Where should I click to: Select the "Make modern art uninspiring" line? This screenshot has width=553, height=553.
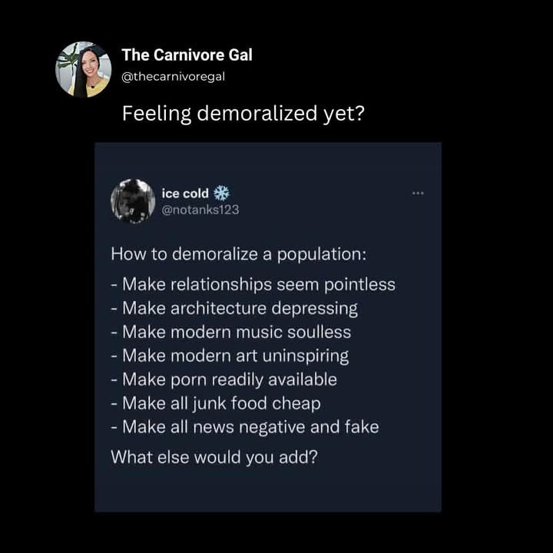coord(230,356)
